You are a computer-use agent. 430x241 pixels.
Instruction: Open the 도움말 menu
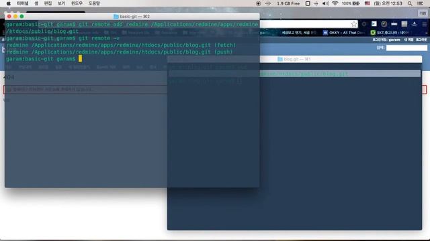[94, 3]
